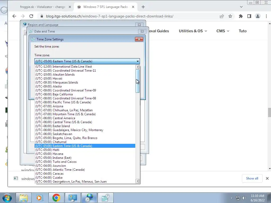
Task: Choose Georgetown, La Paz, Manaus, San Juan
Action: 85,182
